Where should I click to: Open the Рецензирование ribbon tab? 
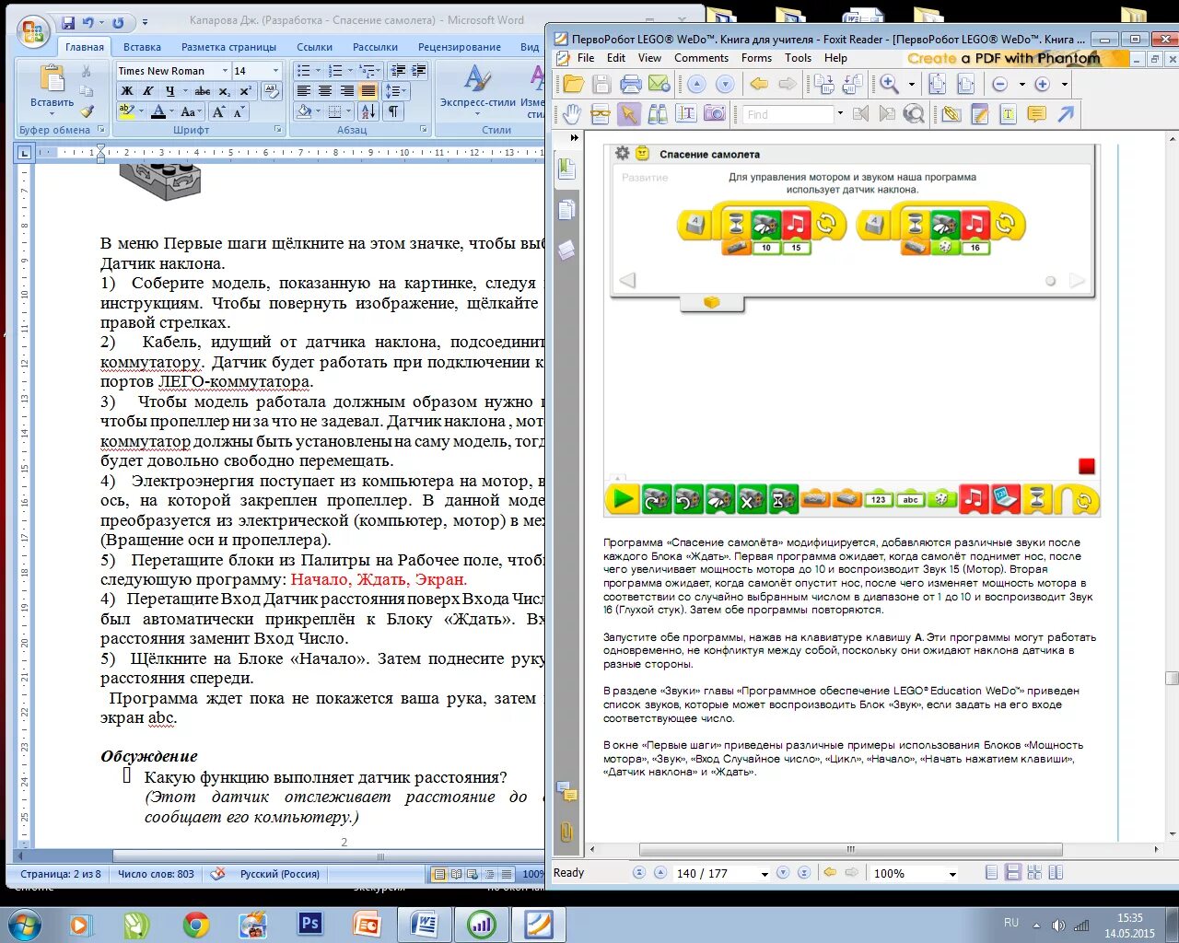tap(459, 47)
